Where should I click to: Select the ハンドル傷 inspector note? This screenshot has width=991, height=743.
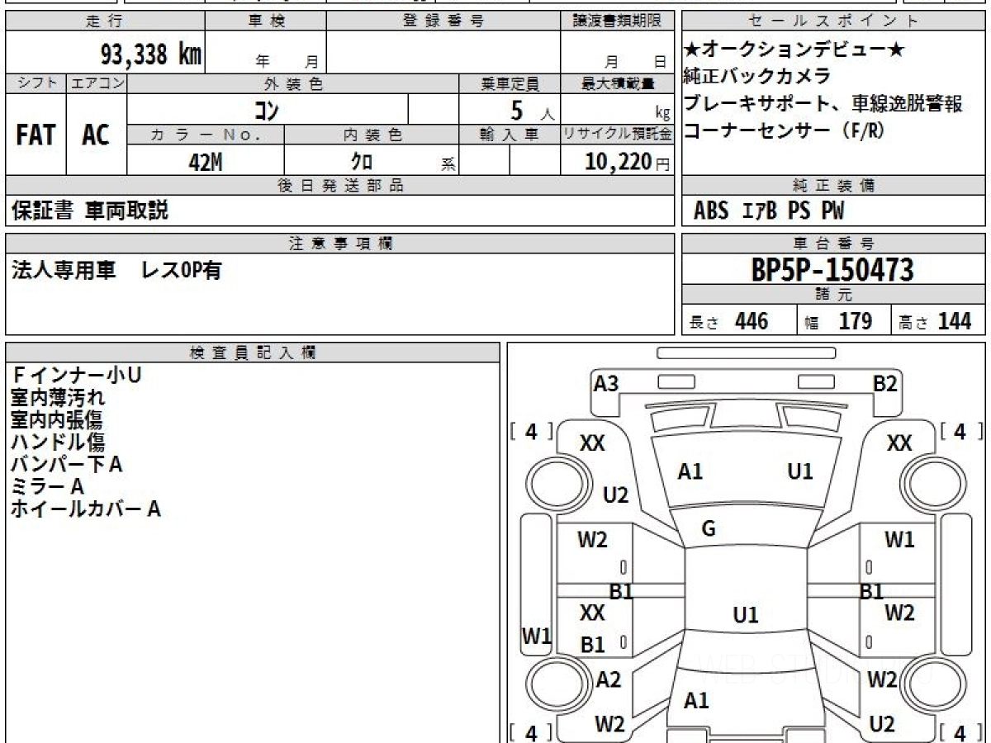(58, 442)
